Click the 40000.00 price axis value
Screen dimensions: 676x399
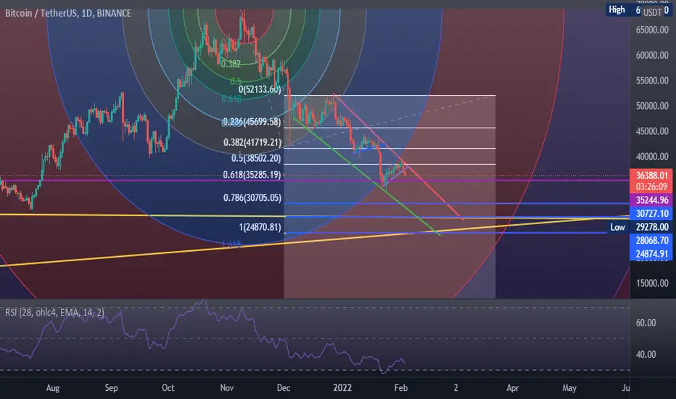[x=652, y=157]
